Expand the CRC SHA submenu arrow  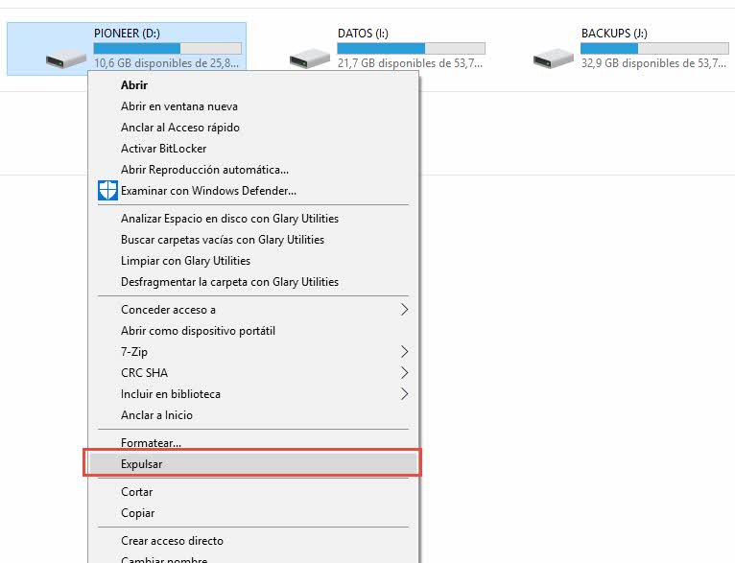point(404,373)
